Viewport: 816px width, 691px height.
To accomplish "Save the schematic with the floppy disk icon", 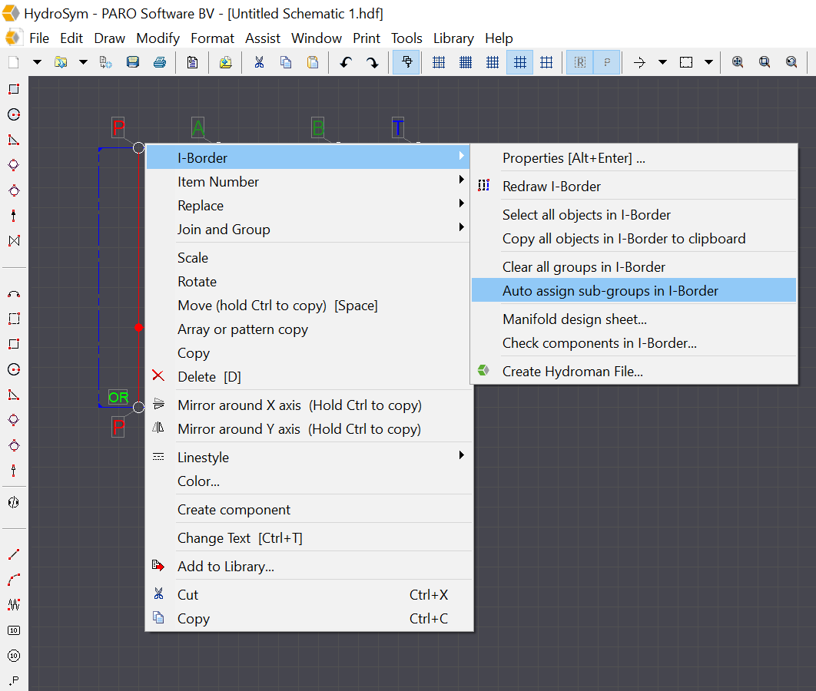I will point(133,62).
